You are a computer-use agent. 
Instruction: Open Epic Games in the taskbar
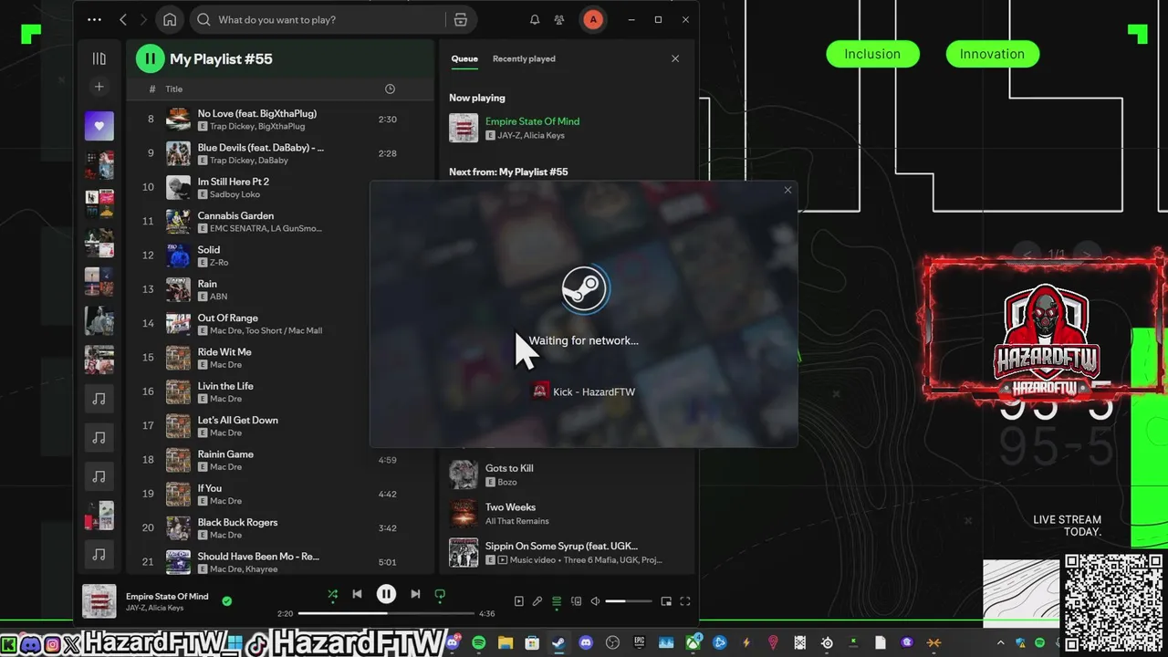(639, 643)
